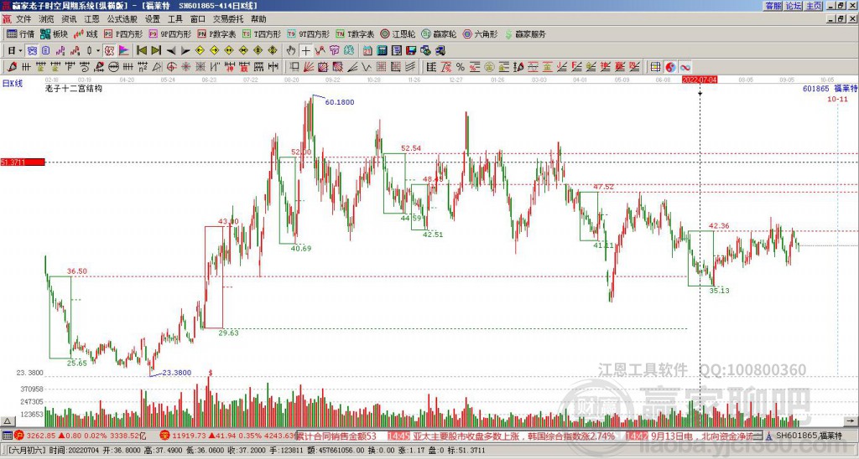
Task: Open the 浏览 menu
Action: tap(46, 19)
